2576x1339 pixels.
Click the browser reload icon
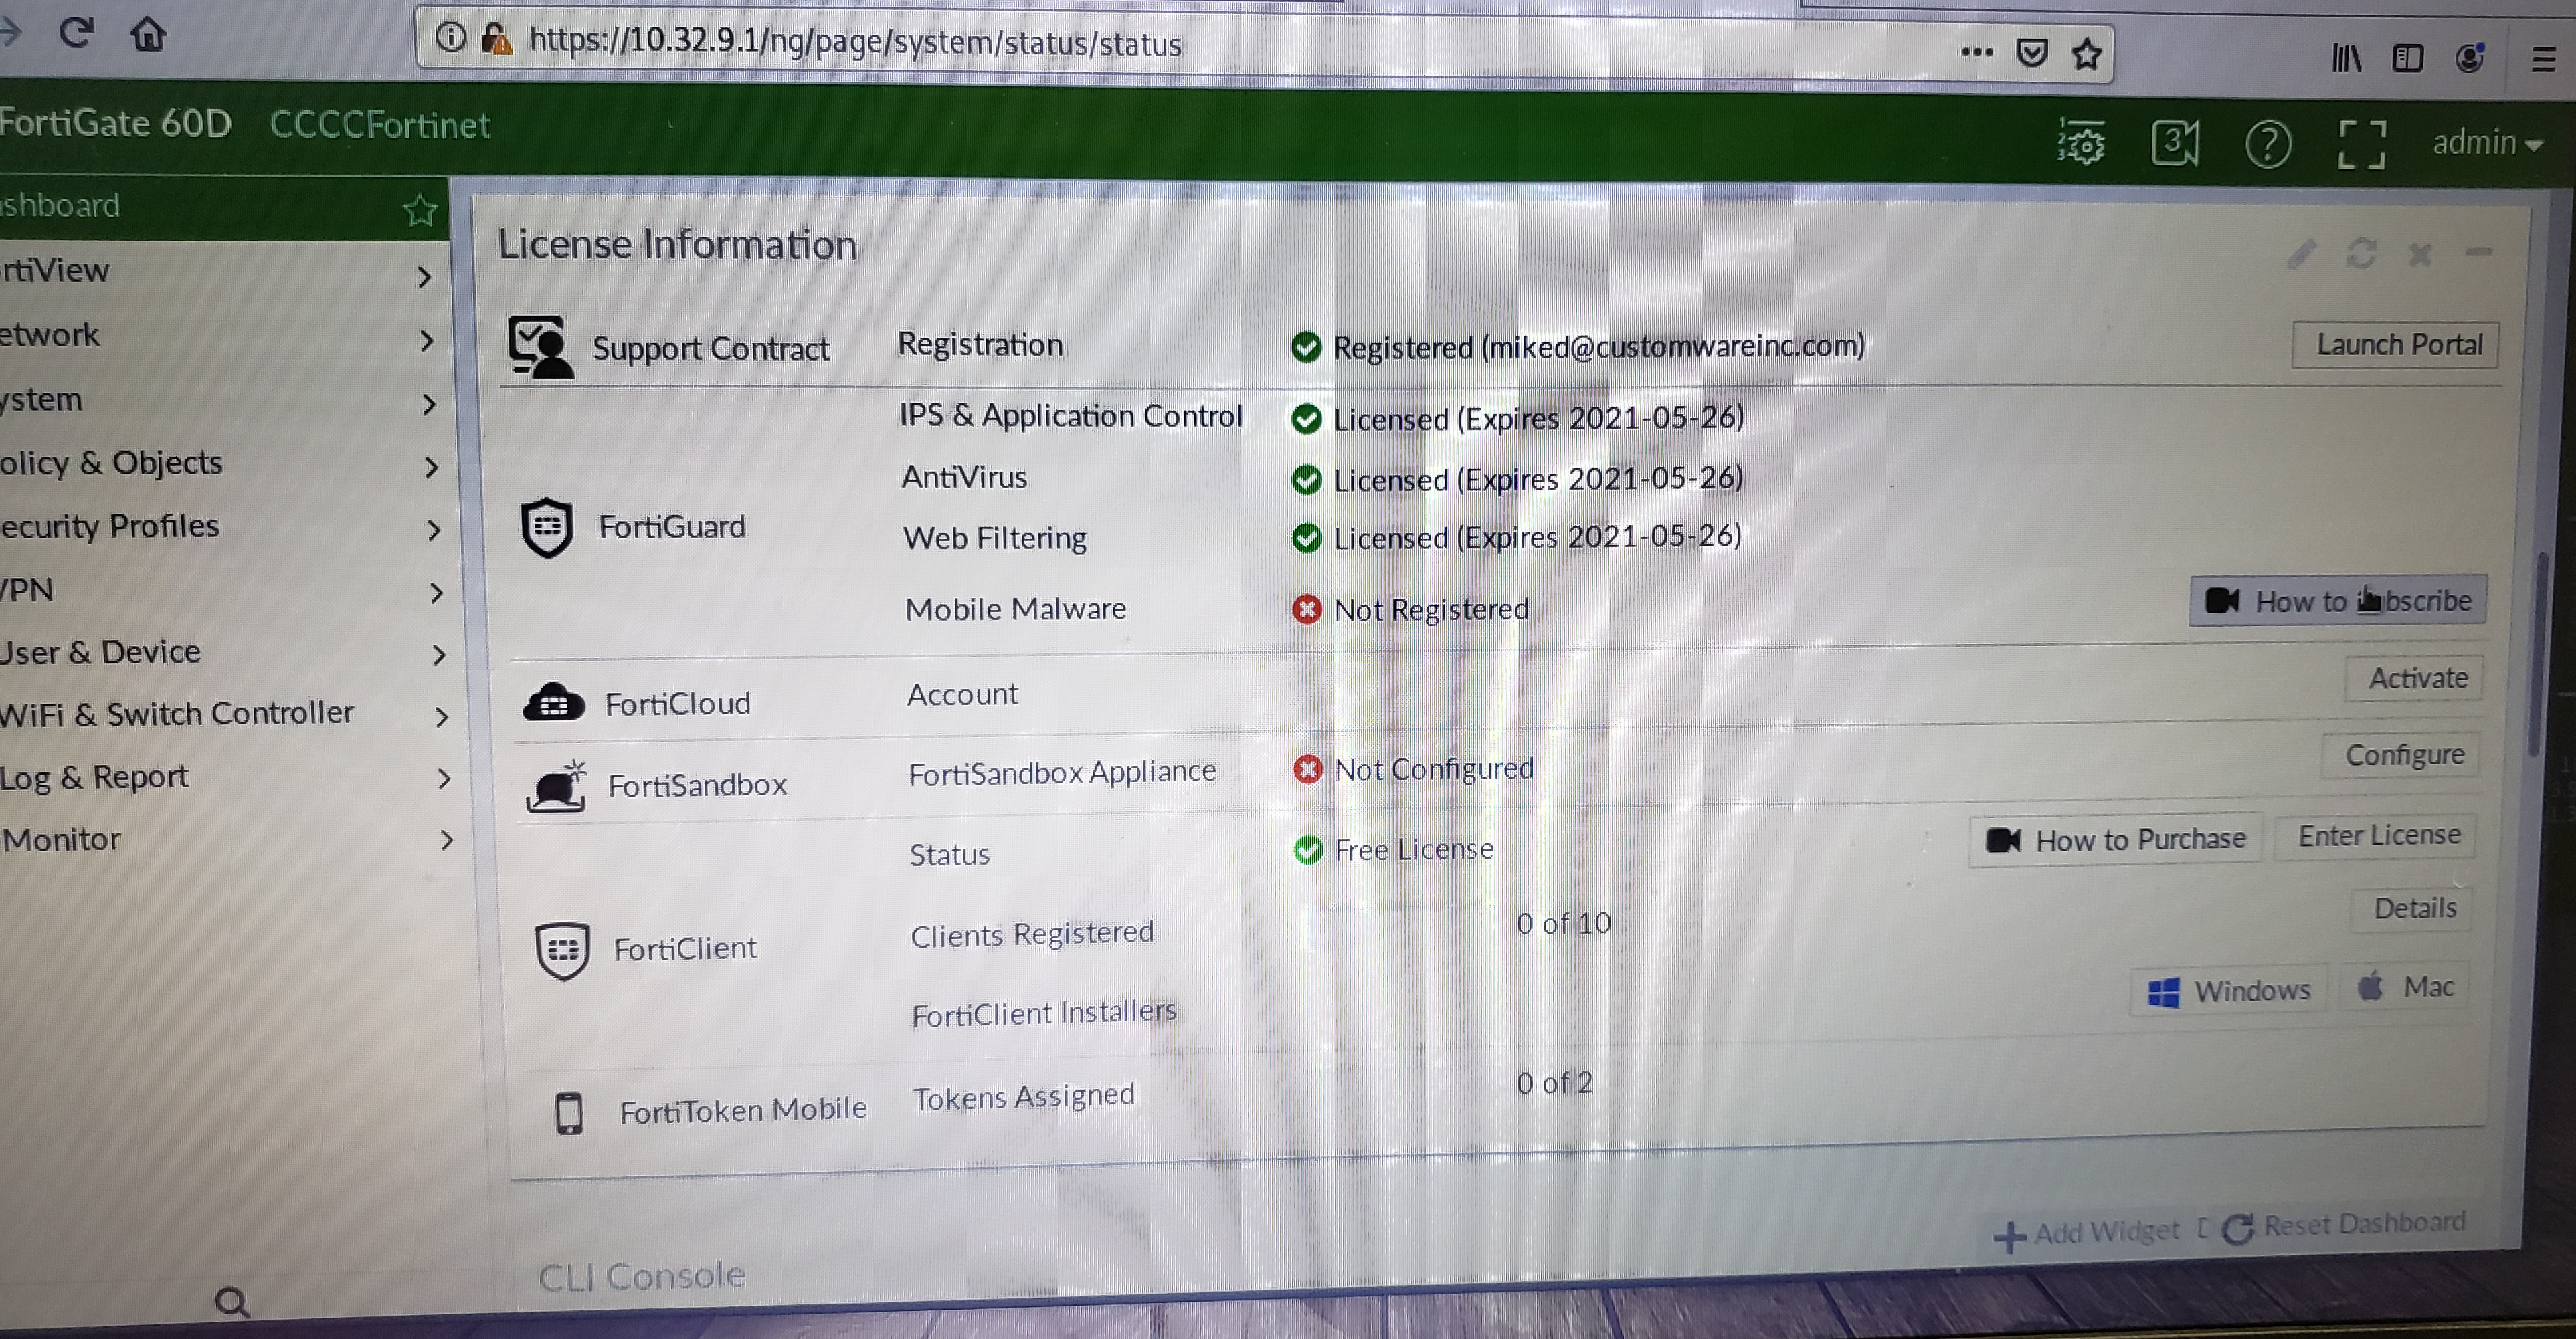click(x=77, y=33)
